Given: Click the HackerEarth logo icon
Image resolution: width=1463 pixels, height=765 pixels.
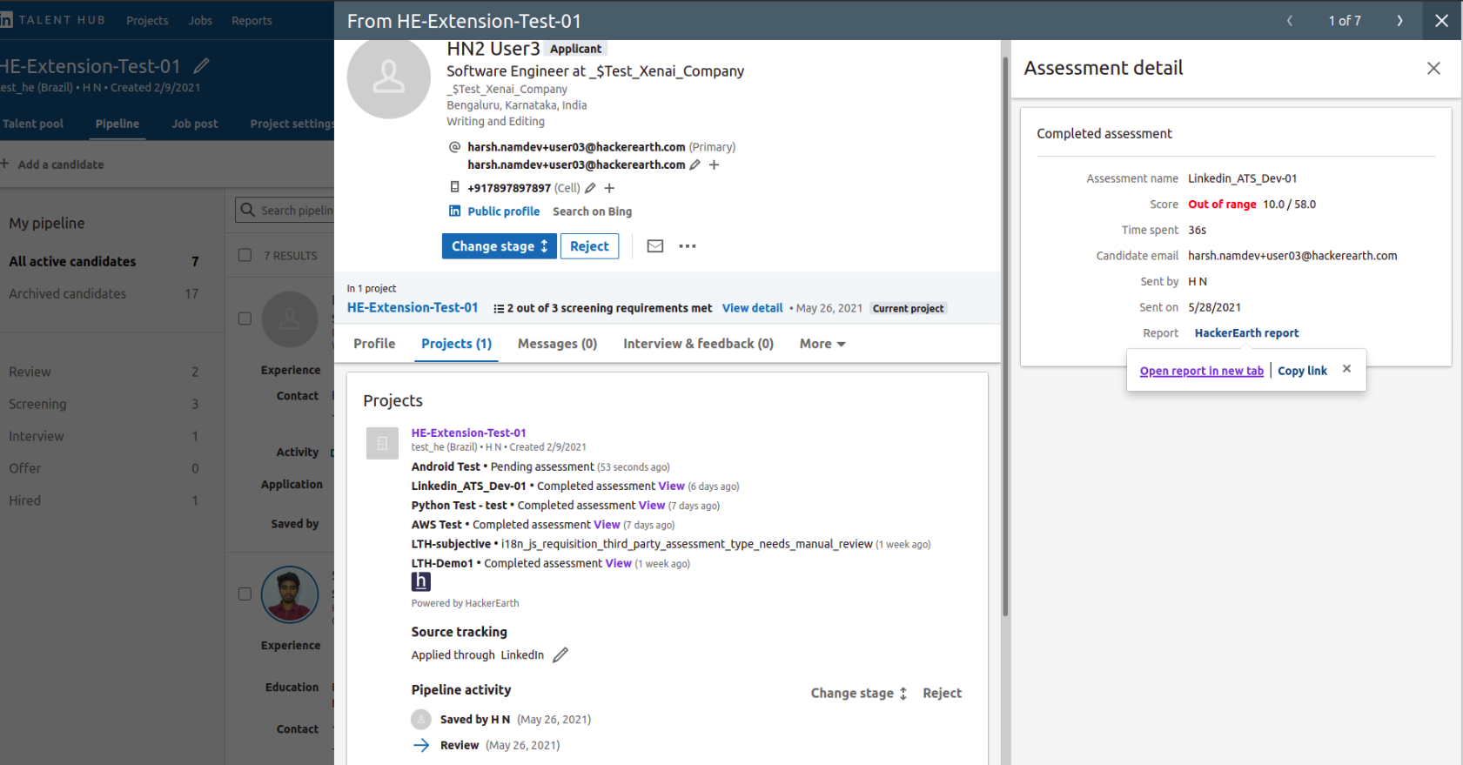Looking at the screenshot, I should click(x=421, y=581).
